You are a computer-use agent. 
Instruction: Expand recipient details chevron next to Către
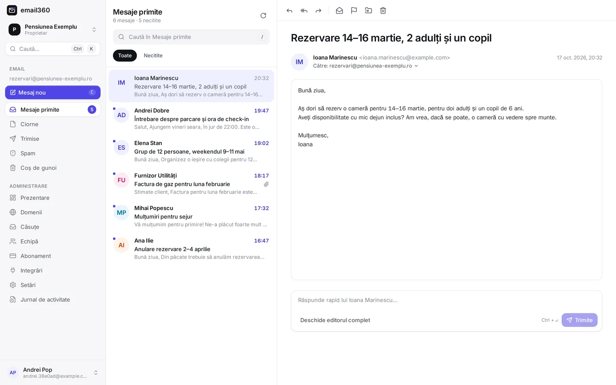click(416, 66)
